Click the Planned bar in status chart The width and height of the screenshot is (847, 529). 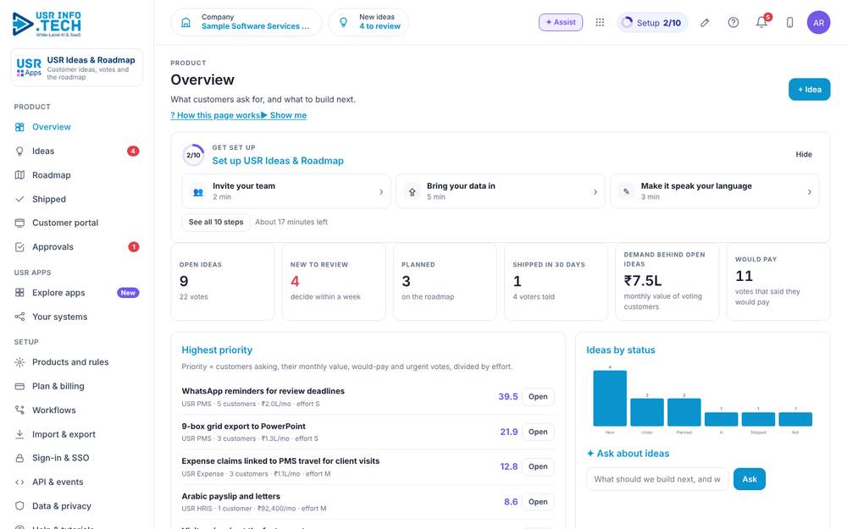684,412
